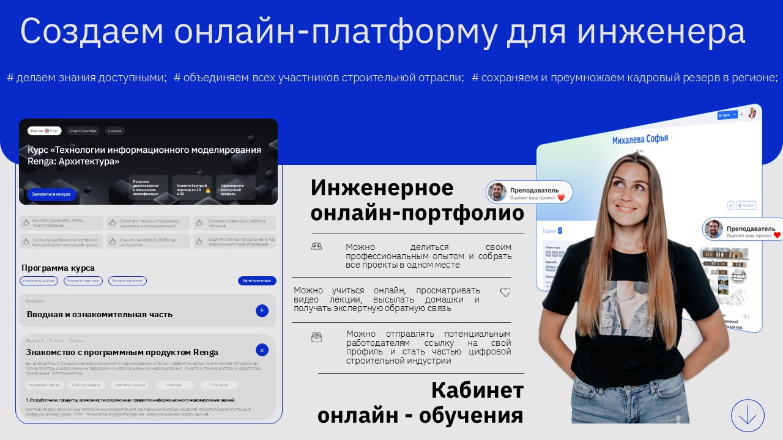This screenshot has height=440, width=783.
Task: Click the heart outline icon
Action: click(505, 292)
